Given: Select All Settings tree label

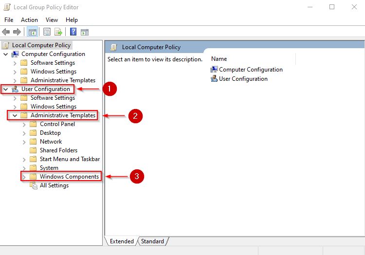Looking at the screenshot, I should tap(54, 185).
